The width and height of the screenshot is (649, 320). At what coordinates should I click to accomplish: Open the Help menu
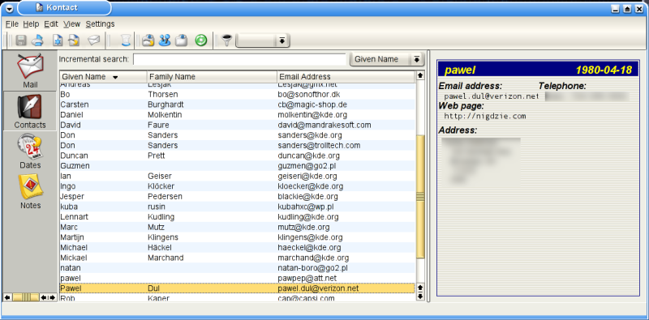[x=31, y=24]
